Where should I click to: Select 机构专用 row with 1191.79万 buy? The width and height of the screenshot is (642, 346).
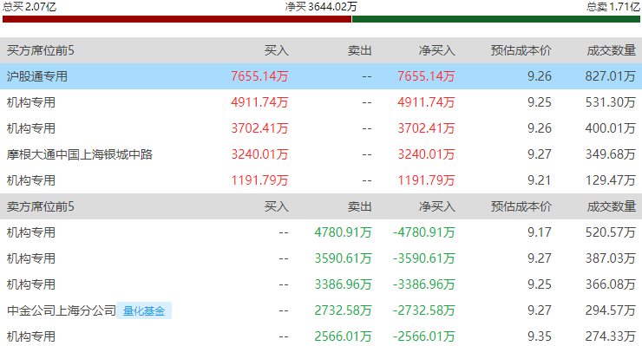pos(321,180)
